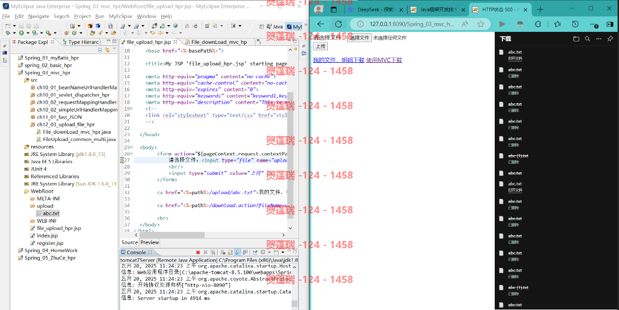
Task: Click Collapse All icon in Package Explorer
Action: coord(100,49)
